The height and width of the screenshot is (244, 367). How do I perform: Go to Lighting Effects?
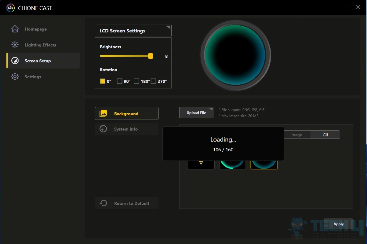tap(43, 45)
